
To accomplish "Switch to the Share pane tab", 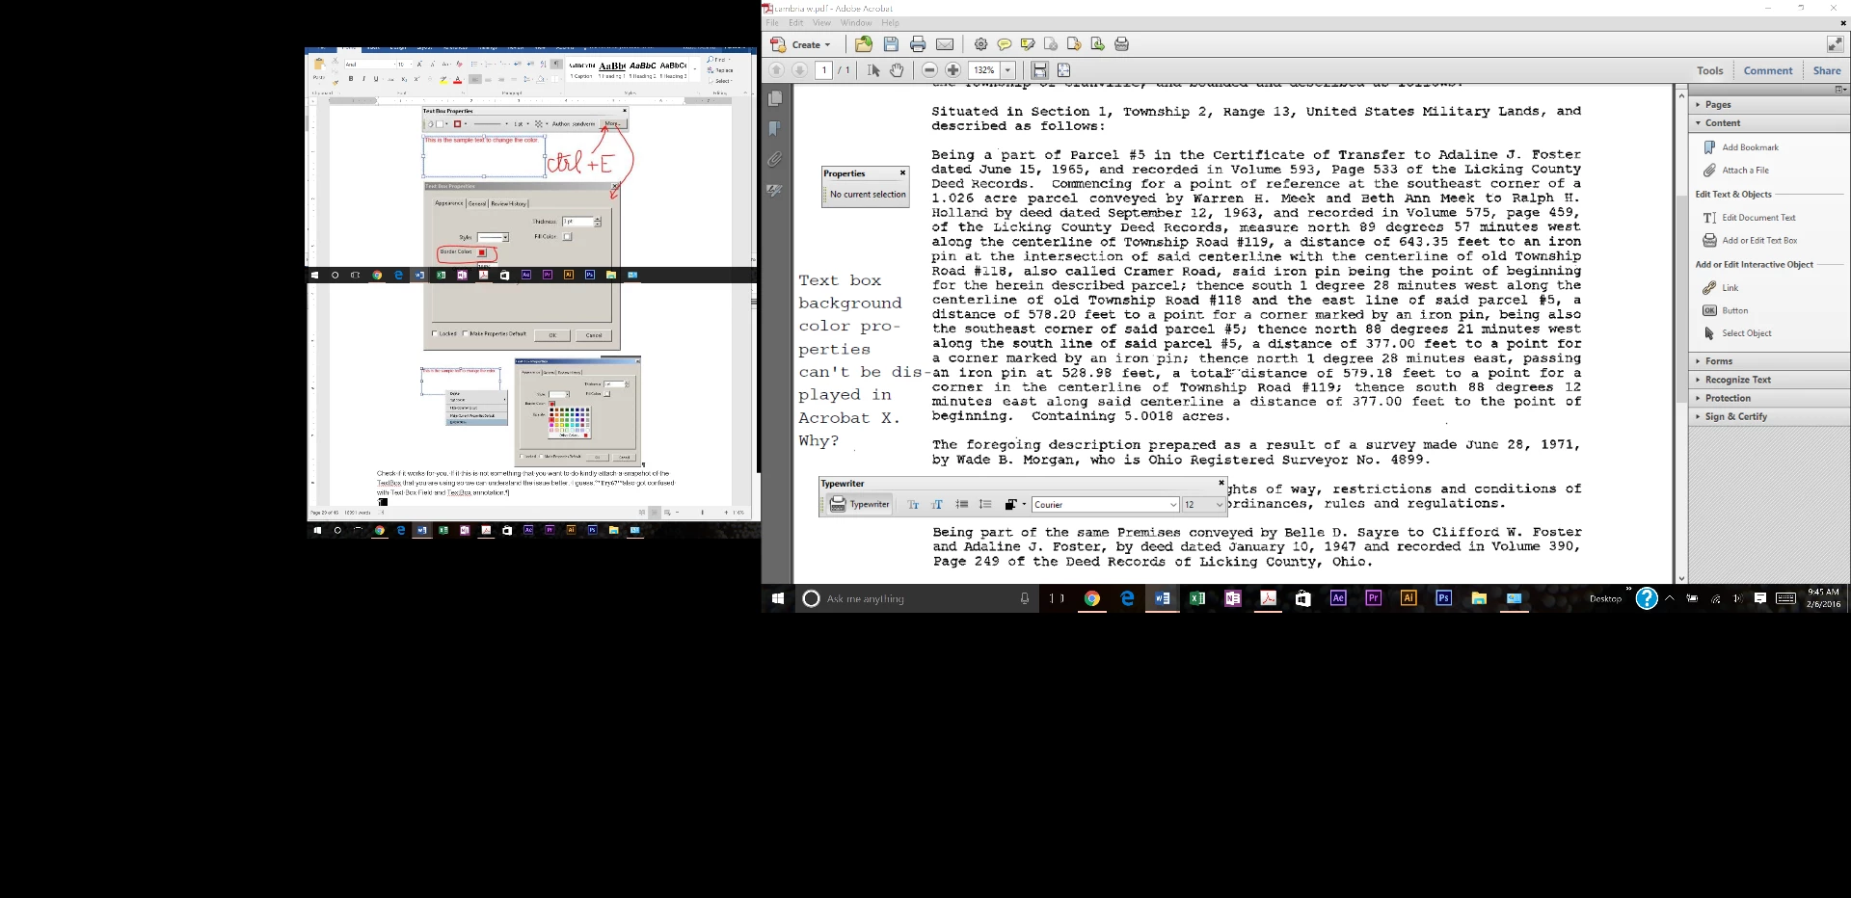I will coord(1827,70).
